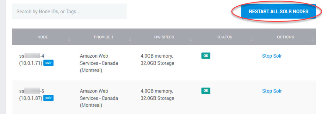The height and width of the screenshot is (114, 322).
Task: Select the node row ending in -4
Action: click(164, 63)
